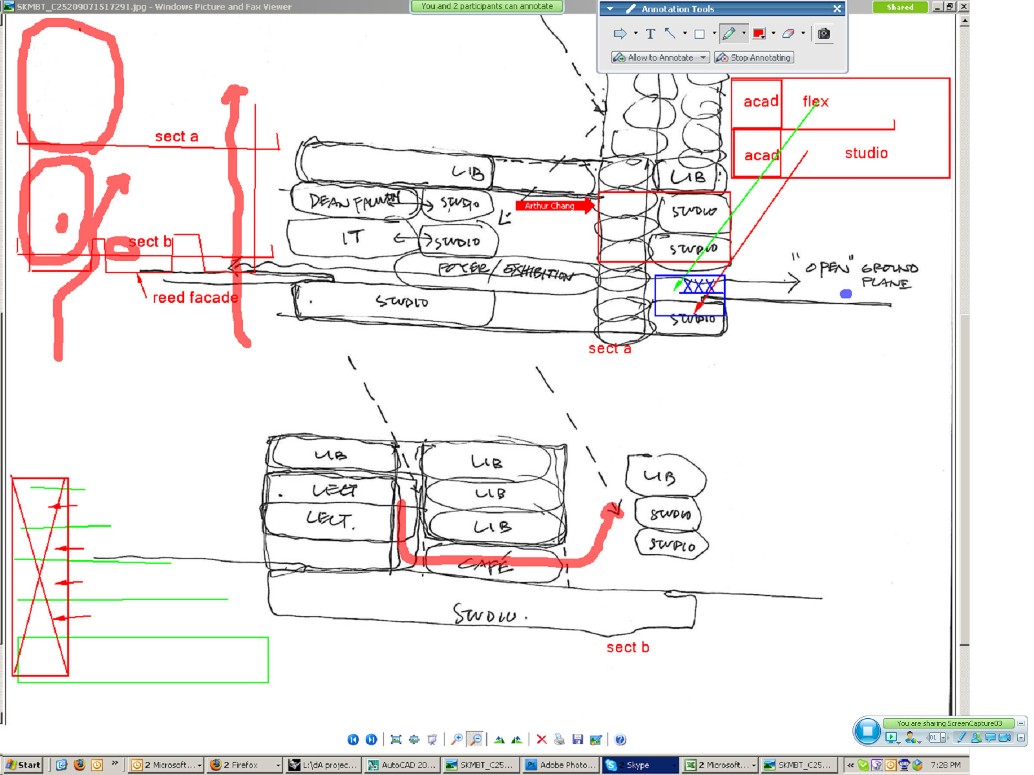Viewport: 1034px width, 775px height.
Task: Save image copy with floppy icon
Action: point(578,739)
